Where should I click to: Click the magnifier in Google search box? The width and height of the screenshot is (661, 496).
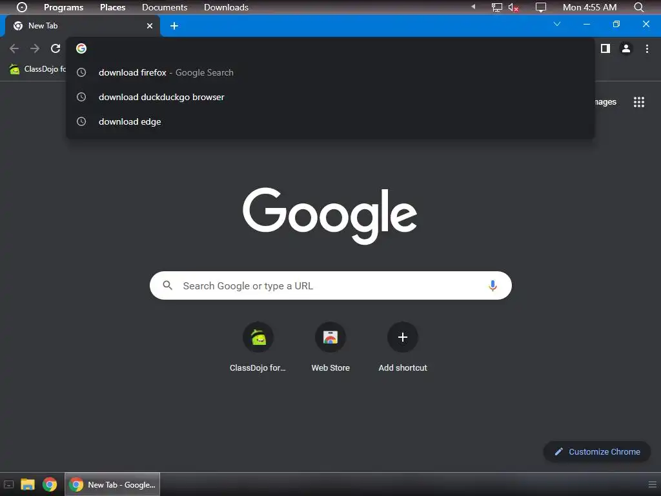tap(167, 285)
